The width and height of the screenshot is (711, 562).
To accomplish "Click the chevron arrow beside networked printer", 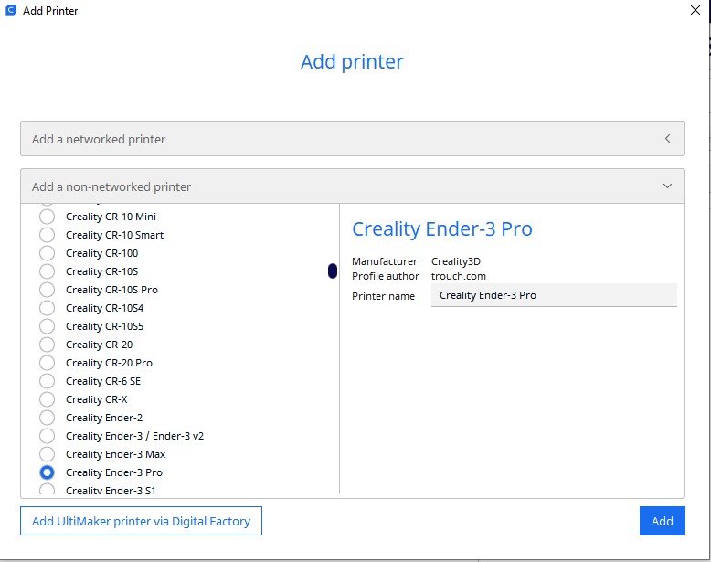I will [x=667, y=139].
